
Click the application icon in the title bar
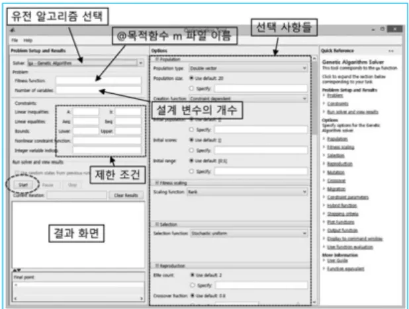[13, 30]
